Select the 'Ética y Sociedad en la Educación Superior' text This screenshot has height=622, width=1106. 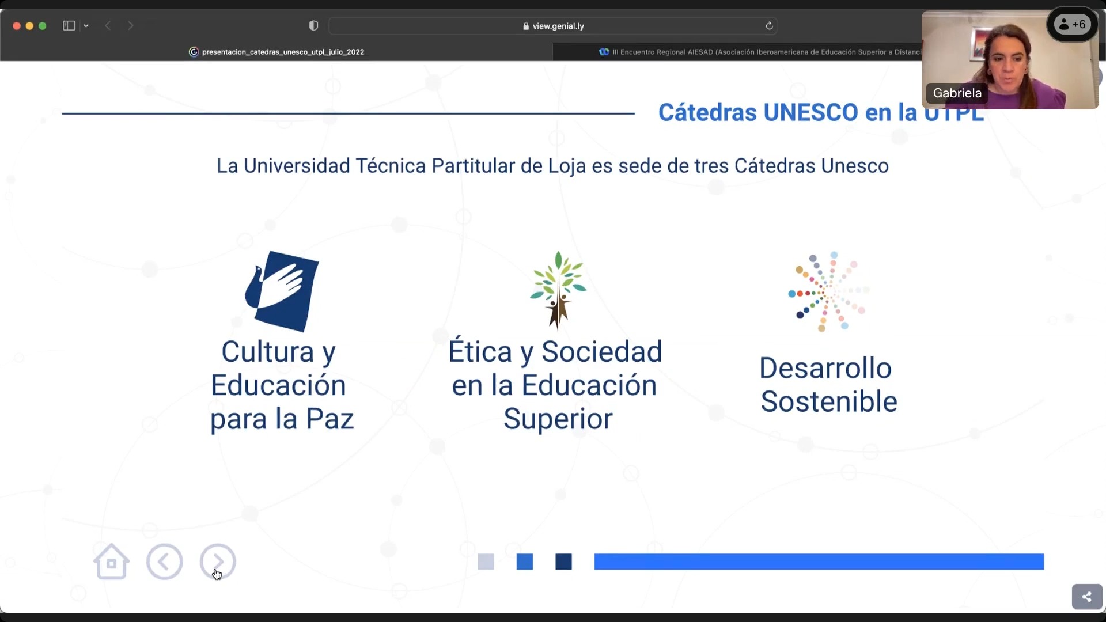click(x=556, y=385)
